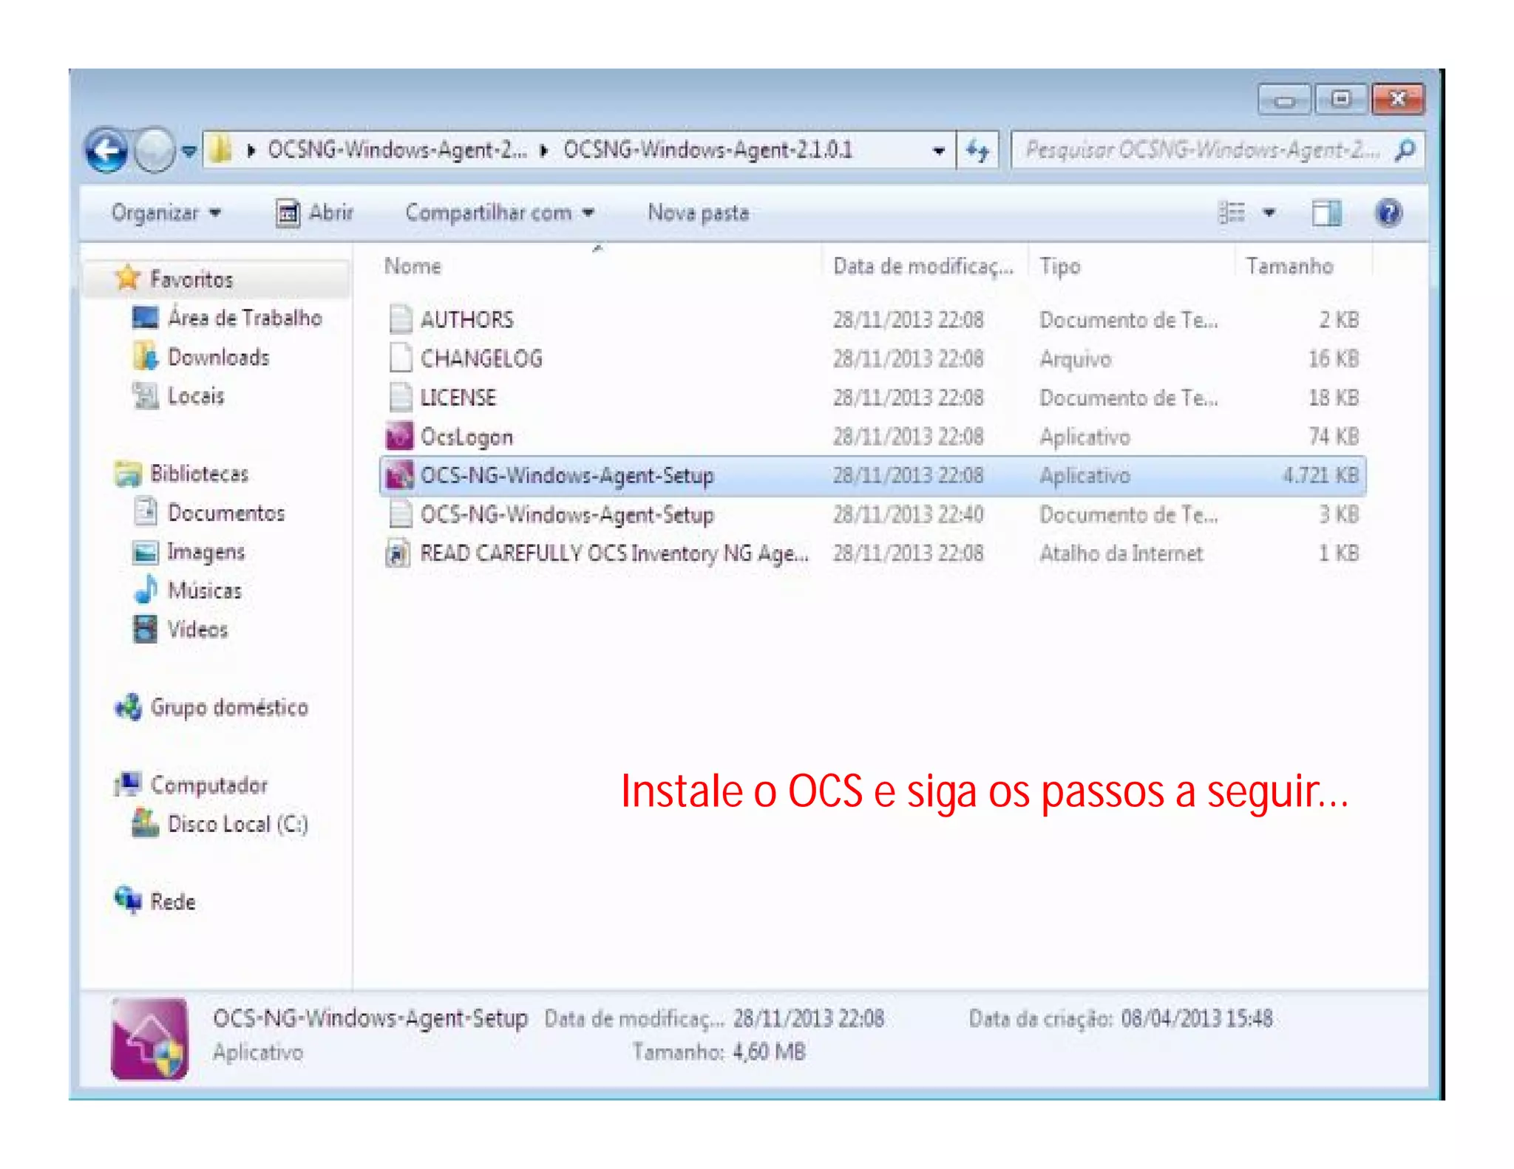The width and height of the screenshot is (1514, 1169).
Task: Click the Rede network icon
Action: coord(129,900)
